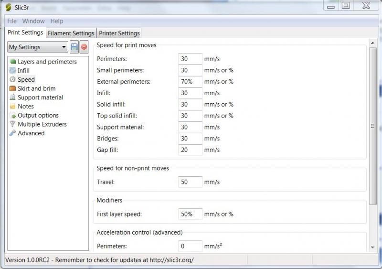Click the scrollbar up arrow
This screenshot has height=269, width=382.
pyautogui.click(x=372, y=43)
